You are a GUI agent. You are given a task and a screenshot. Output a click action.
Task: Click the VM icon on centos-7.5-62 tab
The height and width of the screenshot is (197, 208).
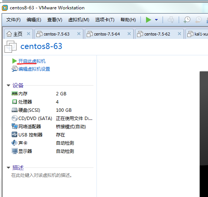coord(140,34)
